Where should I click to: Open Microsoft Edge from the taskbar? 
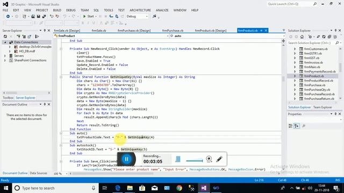[118, 188]
